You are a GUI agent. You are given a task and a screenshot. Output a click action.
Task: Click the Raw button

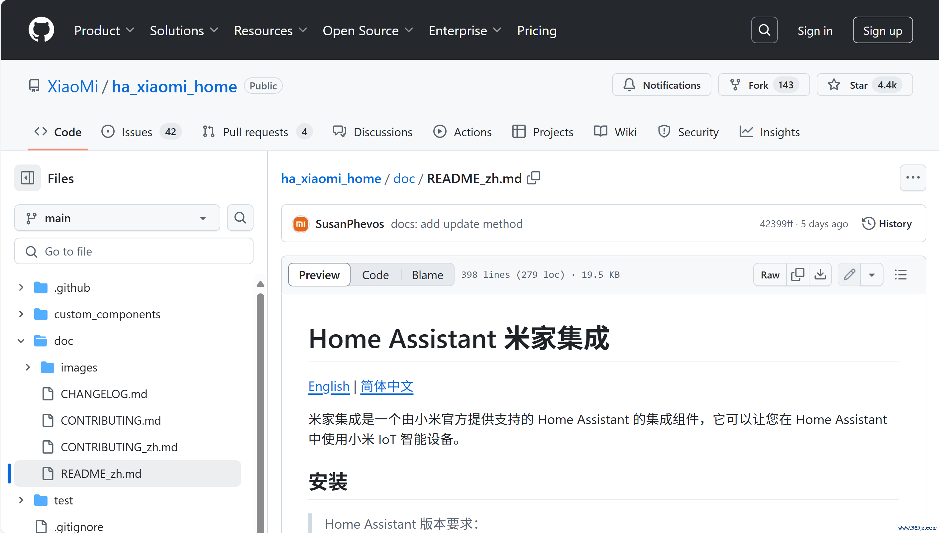click(770, 275)
